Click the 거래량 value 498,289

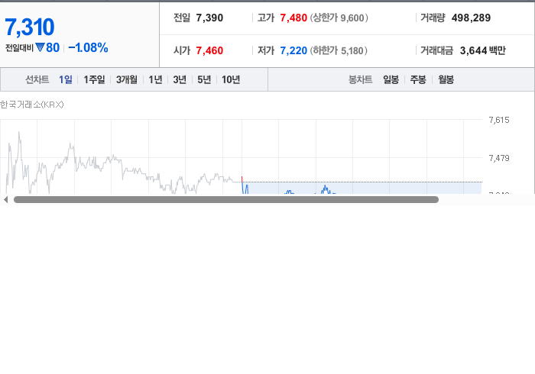[471, 18]
